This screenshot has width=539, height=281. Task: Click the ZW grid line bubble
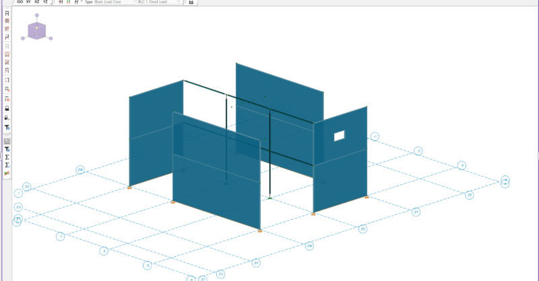[x=80, y=169]
